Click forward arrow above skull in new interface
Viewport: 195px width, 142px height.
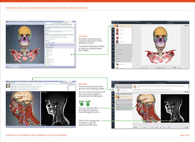click(x=187, y=25)
